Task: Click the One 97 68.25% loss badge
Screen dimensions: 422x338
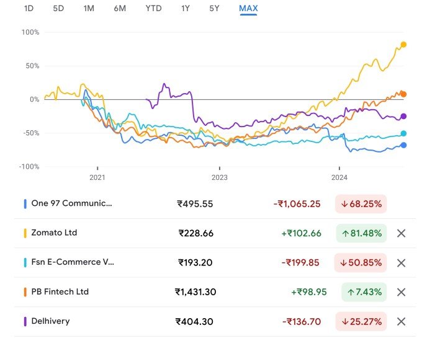Action: [x=361, y=203]
